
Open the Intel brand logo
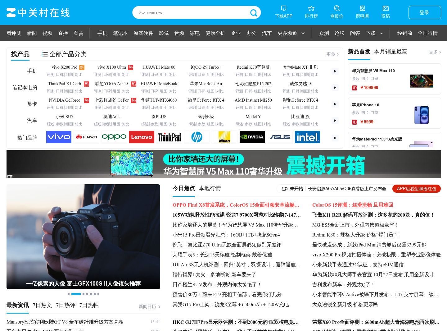click(307, 137)
